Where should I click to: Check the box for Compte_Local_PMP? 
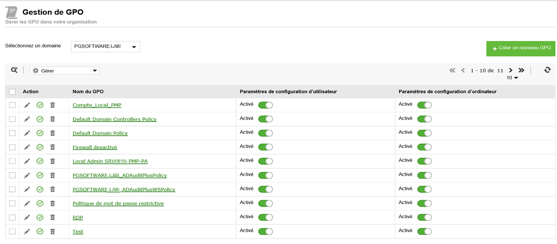[x=12, y=105]
